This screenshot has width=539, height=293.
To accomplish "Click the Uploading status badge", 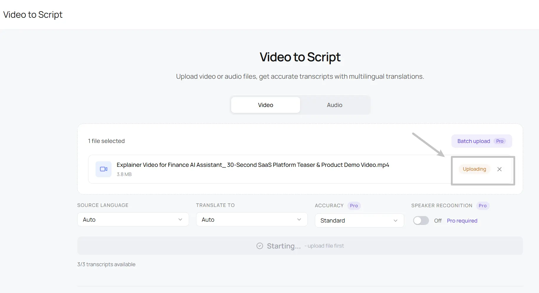I will (474, 169).
